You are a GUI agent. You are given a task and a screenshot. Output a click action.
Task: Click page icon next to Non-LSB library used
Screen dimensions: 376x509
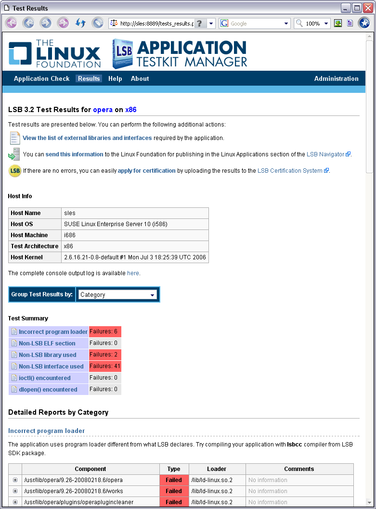coord(14,355)
